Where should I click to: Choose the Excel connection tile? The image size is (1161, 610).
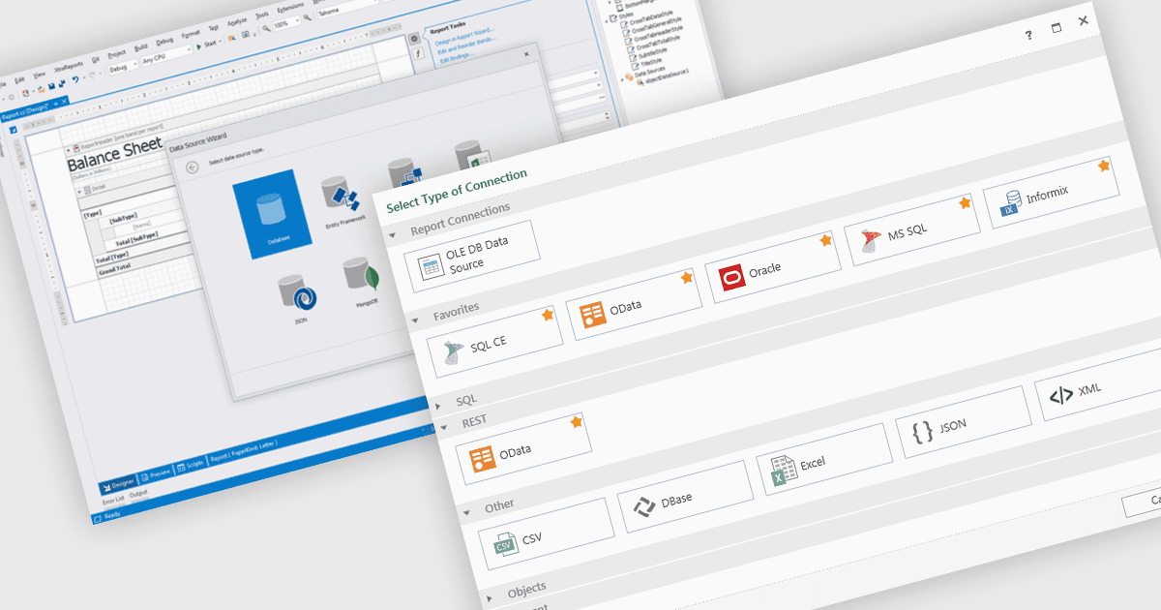tap(824, 460)
